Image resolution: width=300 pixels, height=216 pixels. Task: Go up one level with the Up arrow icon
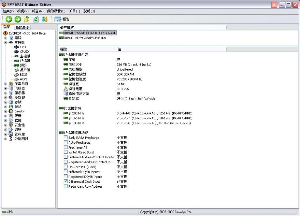(27, 19)
